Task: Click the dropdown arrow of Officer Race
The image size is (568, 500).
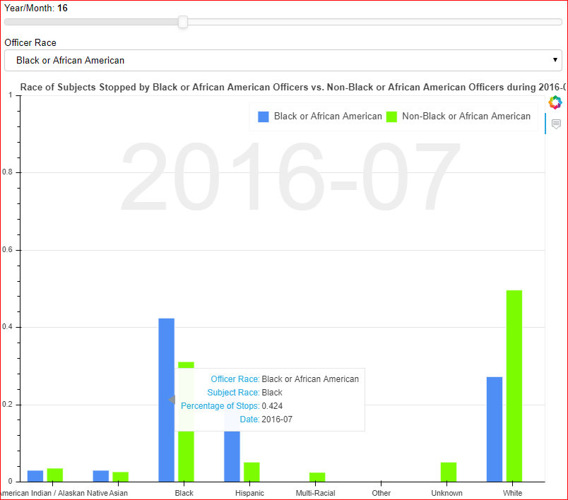Action: point(555,60)
